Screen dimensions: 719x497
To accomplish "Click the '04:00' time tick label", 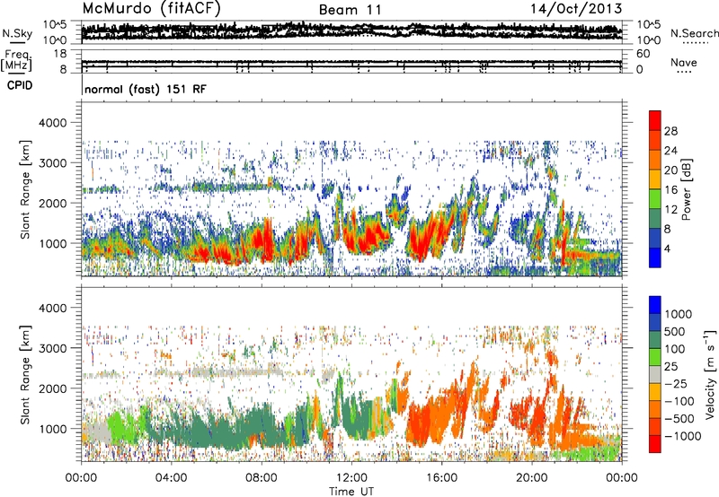I will 171,478.
